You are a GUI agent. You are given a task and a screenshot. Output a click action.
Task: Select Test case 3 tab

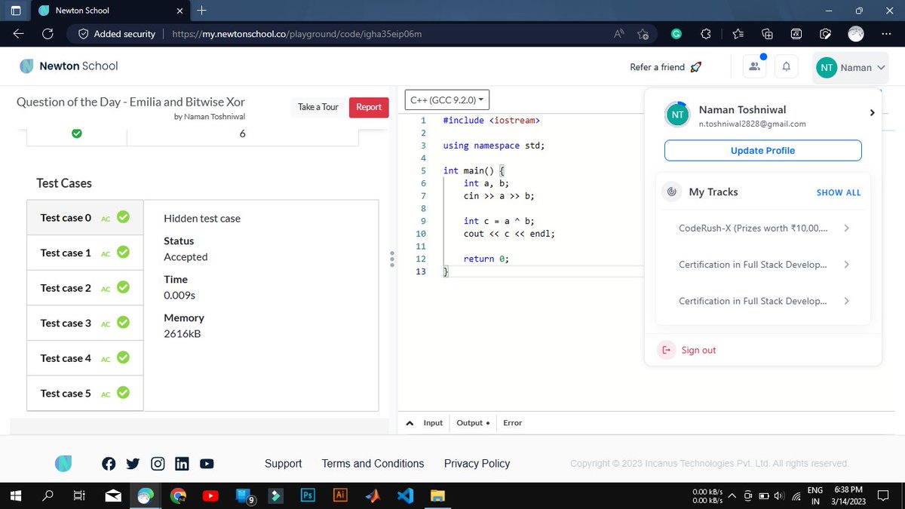pos(85,323)
